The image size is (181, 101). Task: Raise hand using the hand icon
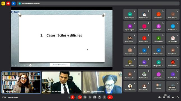100,97
